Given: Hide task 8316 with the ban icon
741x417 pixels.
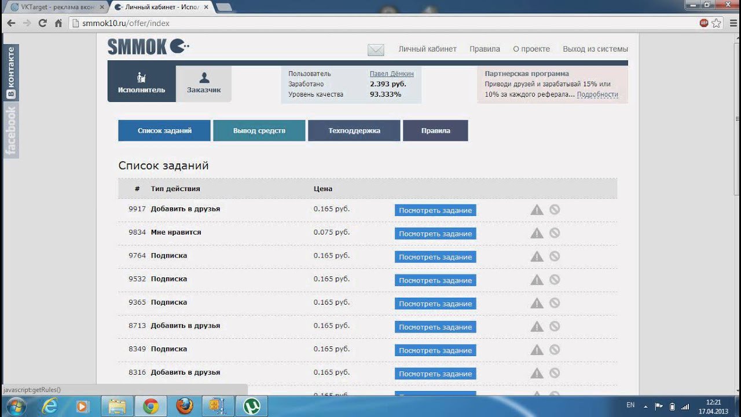Looking at the screenshot, I should pyautogui.click(x=555, y=373).
